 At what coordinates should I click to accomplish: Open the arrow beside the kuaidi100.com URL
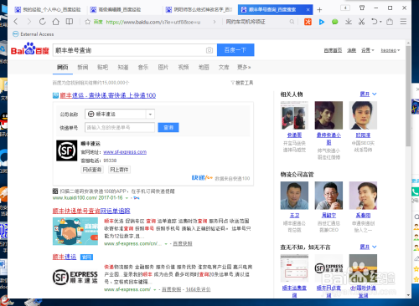coord(127,198)
